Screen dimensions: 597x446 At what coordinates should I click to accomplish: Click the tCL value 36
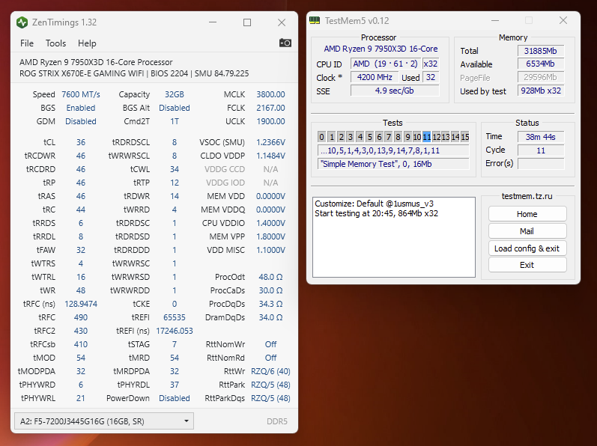[81, 142]
